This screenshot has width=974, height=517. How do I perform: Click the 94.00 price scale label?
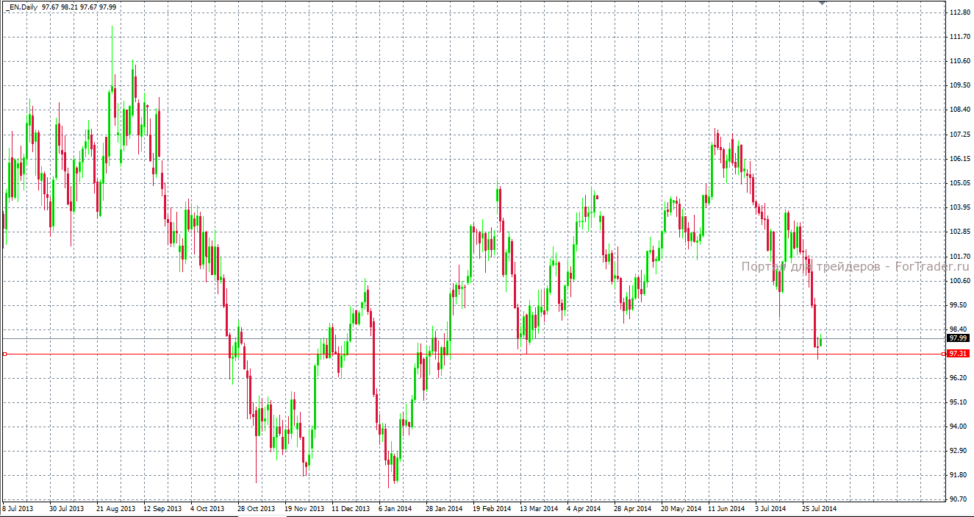pos(959,427)
